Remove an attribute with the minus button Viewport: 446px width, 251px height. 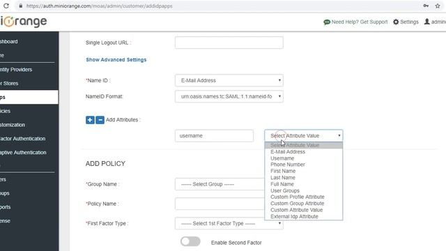tap(100, 120)
